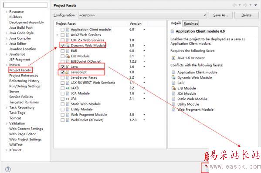Screen dimensions: 261x173
Task: Open Deployment Assembly page
Action: pos(27,22)
